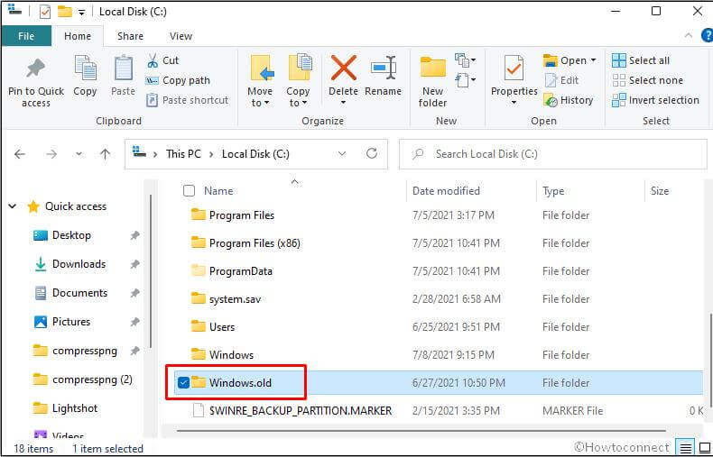713x457 pixels.
Task: Collapse the ribbon with chevron
Action: click(x=689, y=36)
